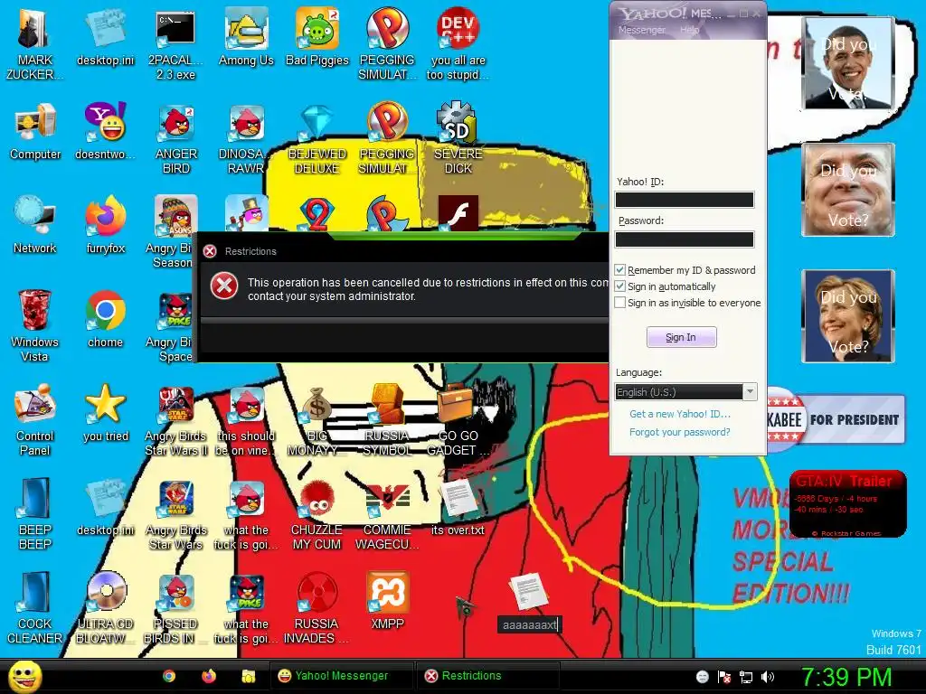This screenshot has height=694, width=926.
Task: Click 'Forgot your password?' link
Action: [x=680, y=432]
